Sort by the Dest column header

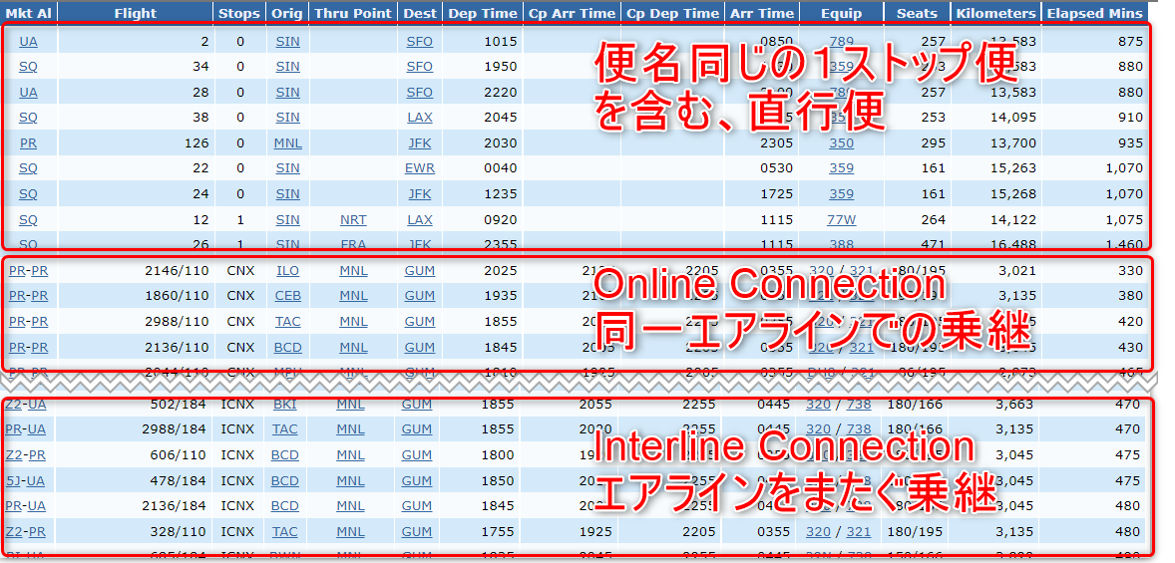(420, 13)
